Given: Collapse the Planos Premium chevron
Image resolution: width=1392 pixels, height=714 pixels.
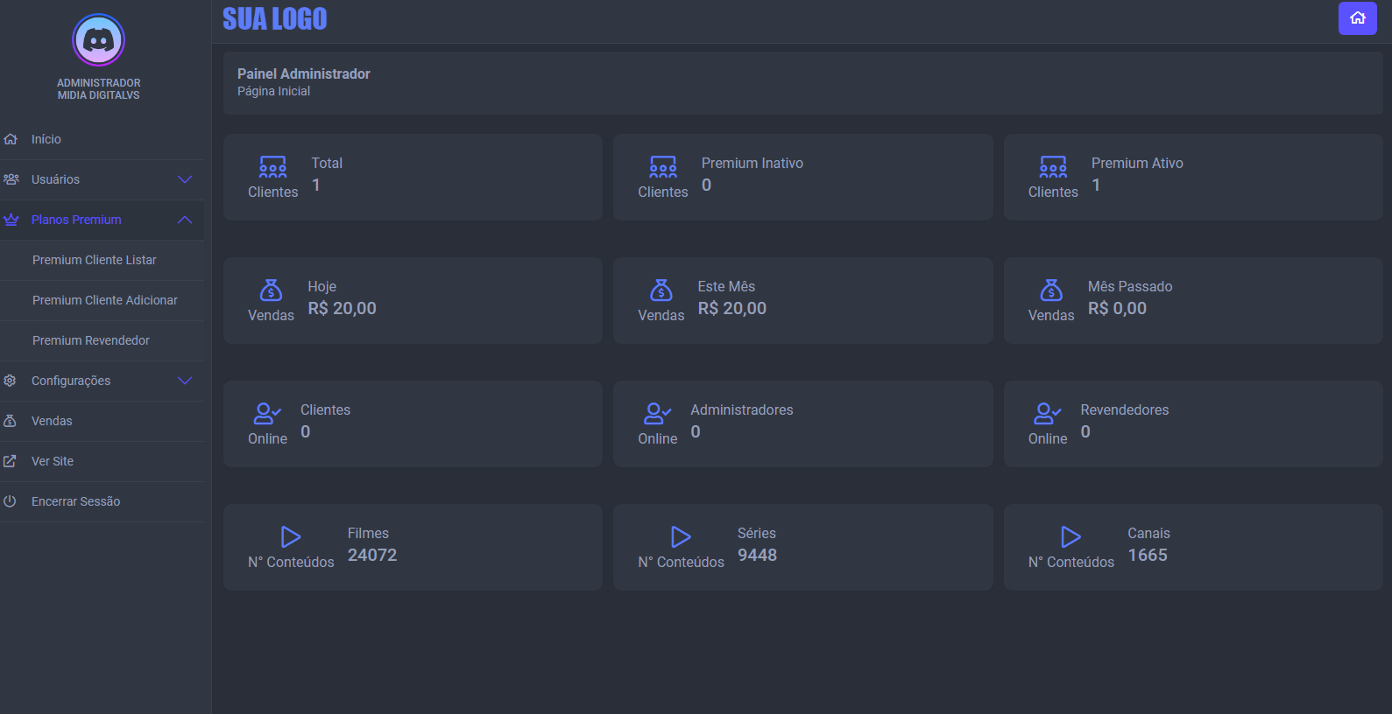Looking at the screenshot, I should point(185,220).
